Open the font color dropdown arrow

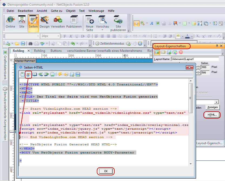click(192, 36)
